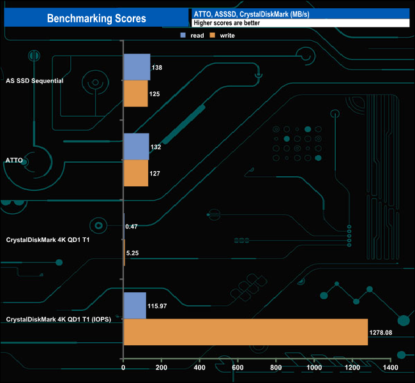Click the 'Higher scores are better' text
Screen dimensions: 415x383
(226, 23)
